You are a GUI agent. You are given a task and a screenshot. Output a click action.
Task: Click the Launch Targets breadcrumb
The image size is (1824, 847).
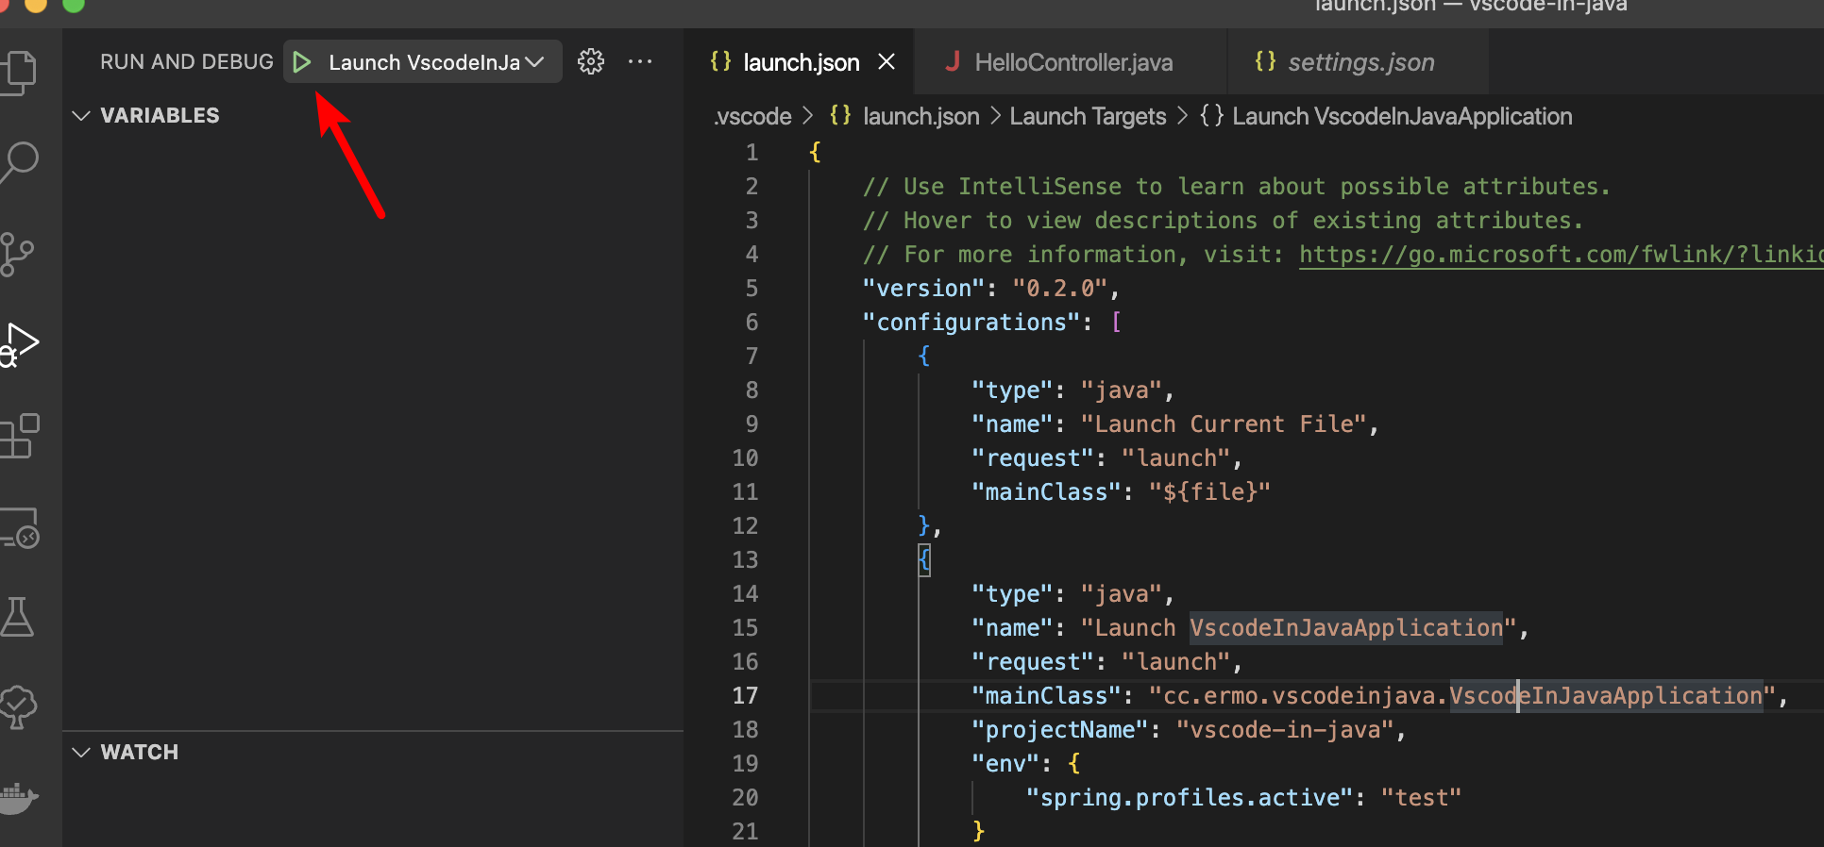click(x=1088, y=116)
